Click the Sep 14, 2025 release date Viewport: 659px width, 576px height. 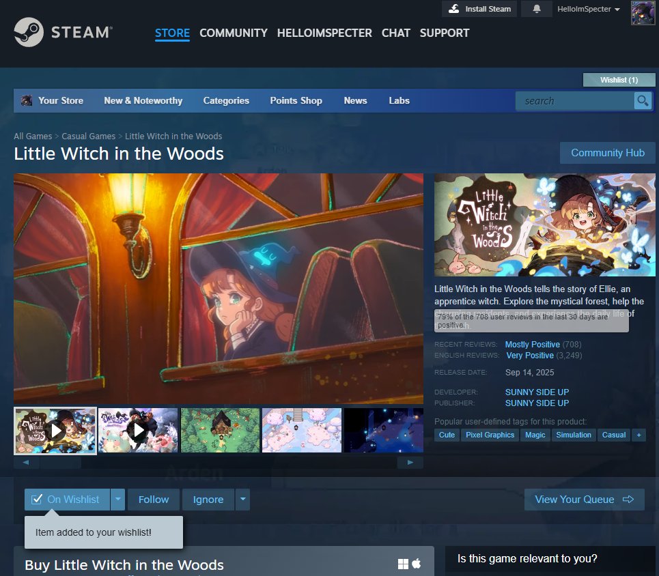529,373
